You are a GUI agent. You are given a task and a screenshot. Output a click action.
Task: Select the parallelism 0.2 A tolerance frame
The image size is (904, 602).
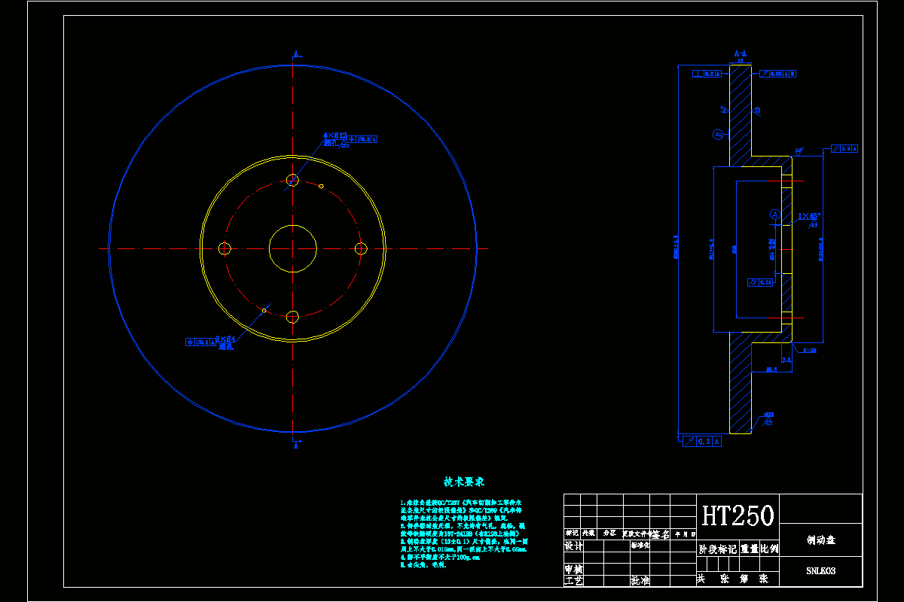(x=844, y=149)
